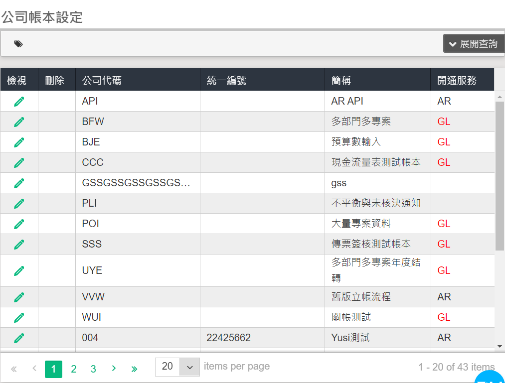The height and width of the screenshot is (383, 505).
Task: Edit company 004 via pencil icon
Action: pyautogui.click(x=19, y=338)
